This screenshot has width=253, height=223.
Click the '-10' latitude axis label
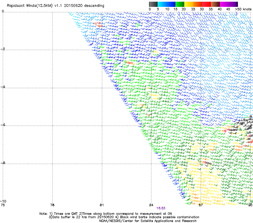3,201
